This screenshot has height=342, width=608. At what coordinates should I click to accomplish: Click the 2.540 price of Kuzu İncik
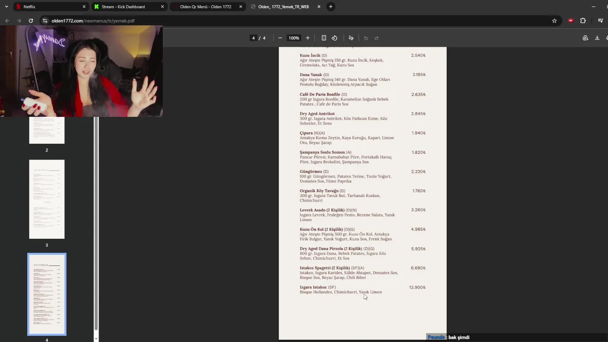[x=418, y=56]
